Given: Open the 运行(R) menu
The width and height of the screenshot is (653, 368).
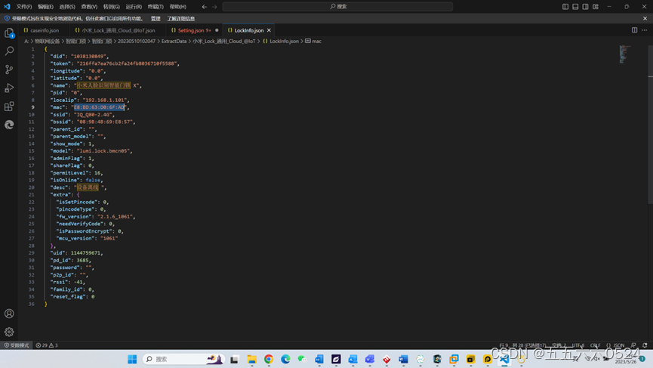Looking at the screenshot, I should coord(134,7).
